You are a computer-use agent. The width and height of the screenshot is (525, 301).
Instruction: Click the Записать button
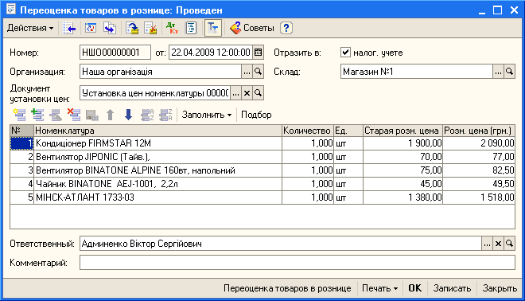[452, 288]
